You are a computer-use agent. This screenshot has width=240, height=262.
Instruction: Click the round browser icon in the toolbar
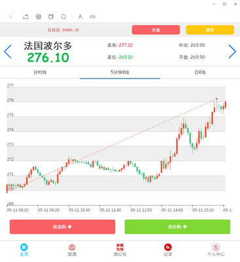tap(39, 16)
